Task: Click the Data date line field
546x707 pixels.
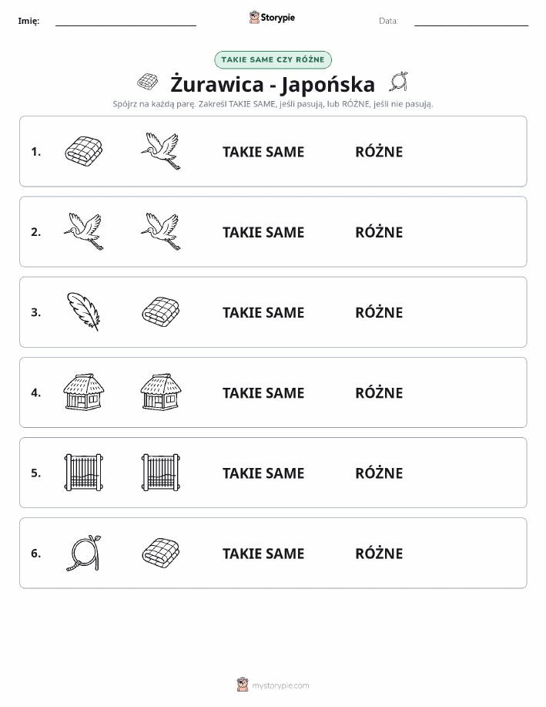Action: (471, 21)
